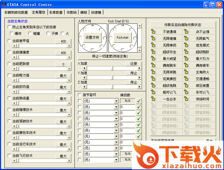Viewport: 224px width, 170px height.
Task: Tick the 子弹 damage checkbox
Action: coord(48,33)
